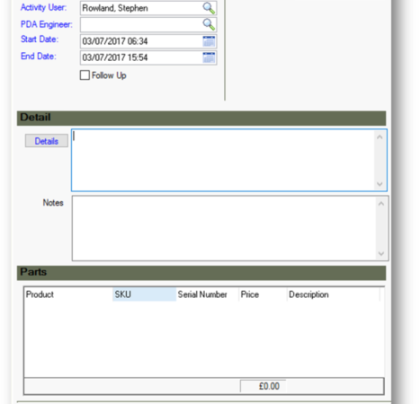420x404 pixels.
Task: Click the empty PDA Engineer field
Action: 141,24
